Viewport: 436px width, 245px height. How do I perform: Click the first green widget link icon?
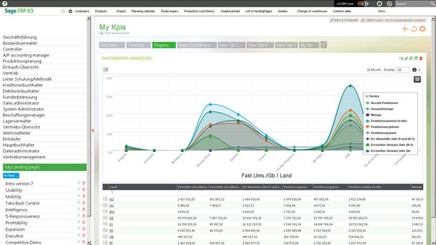[401, 58]
